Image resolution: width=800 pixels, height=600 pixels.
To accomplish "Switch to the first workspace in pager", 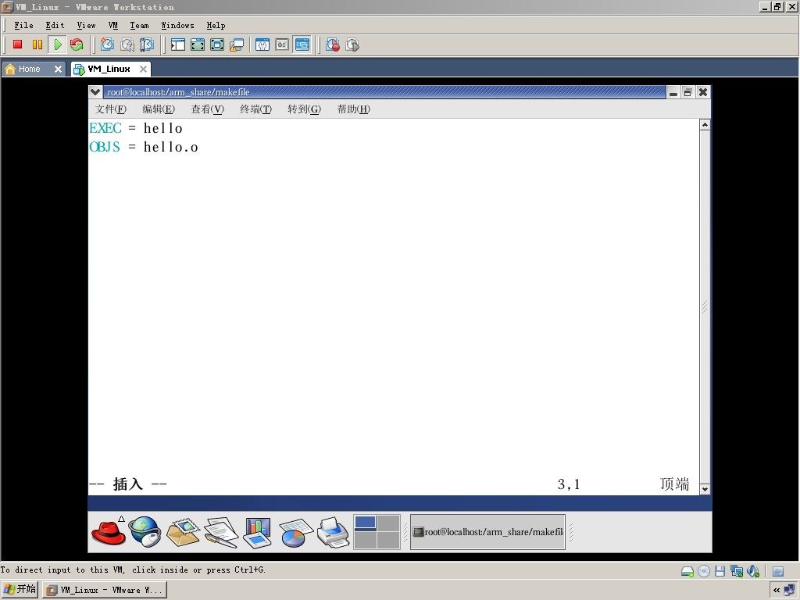I will coord(366,523).
